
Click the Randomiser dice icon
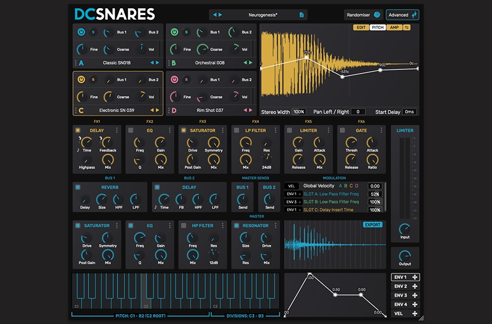(x=377, y=14)
